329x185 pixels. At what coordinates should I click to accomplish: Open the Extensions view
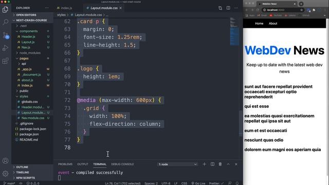[x=6, y=61]
